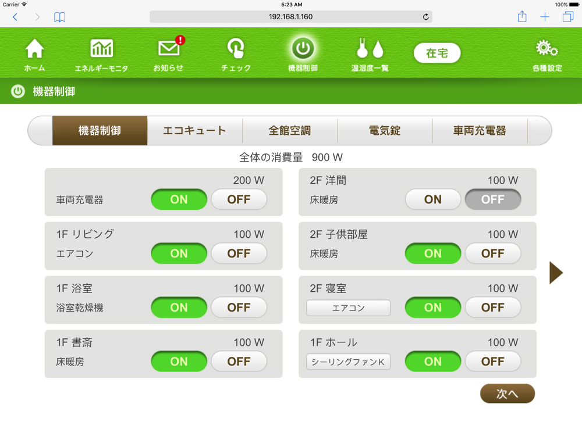Open 温湿度一覧 thermometer and droplet icon

[370, 55]
